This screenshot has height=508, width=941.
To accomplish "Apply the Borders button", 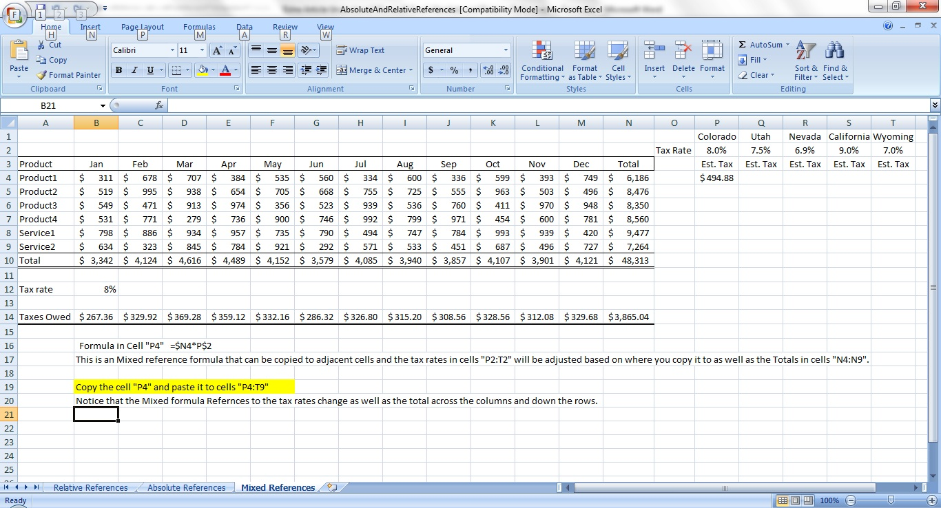I will pos(176,70).
